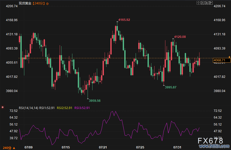Click the chart rewind-to-start icon
This screenshot has width=231, height=150.
pos(203,3)
